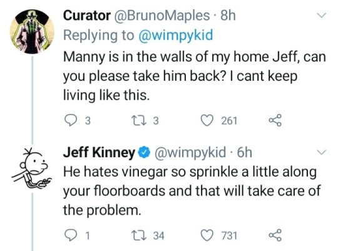The image size is (338, 251).
Task: Retweet Jeff Kinney's vinegar tweet
Action: (138, 235)
